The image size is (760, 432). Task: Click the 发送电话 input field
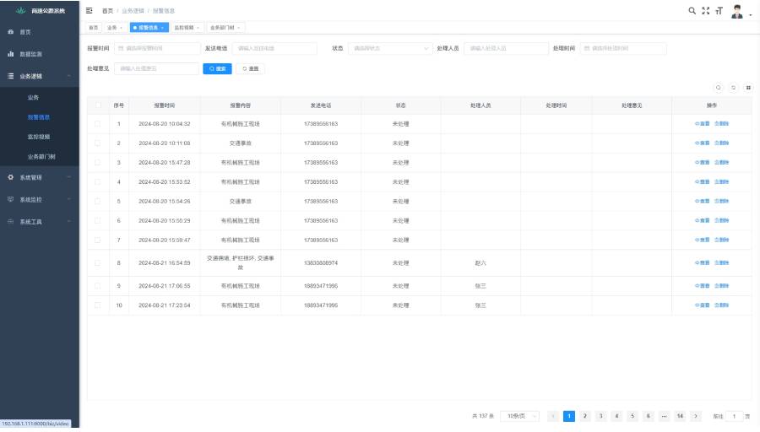[x=274, y=48]
